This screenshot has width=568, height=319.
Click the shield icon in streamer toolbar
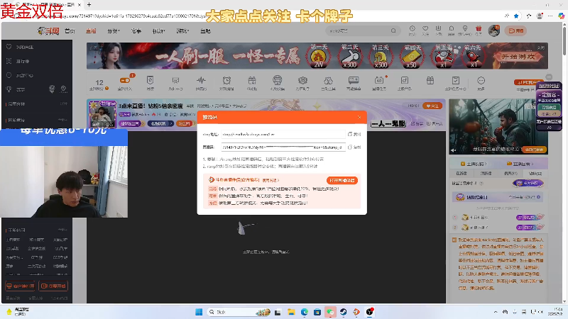(x=150, y=80)
